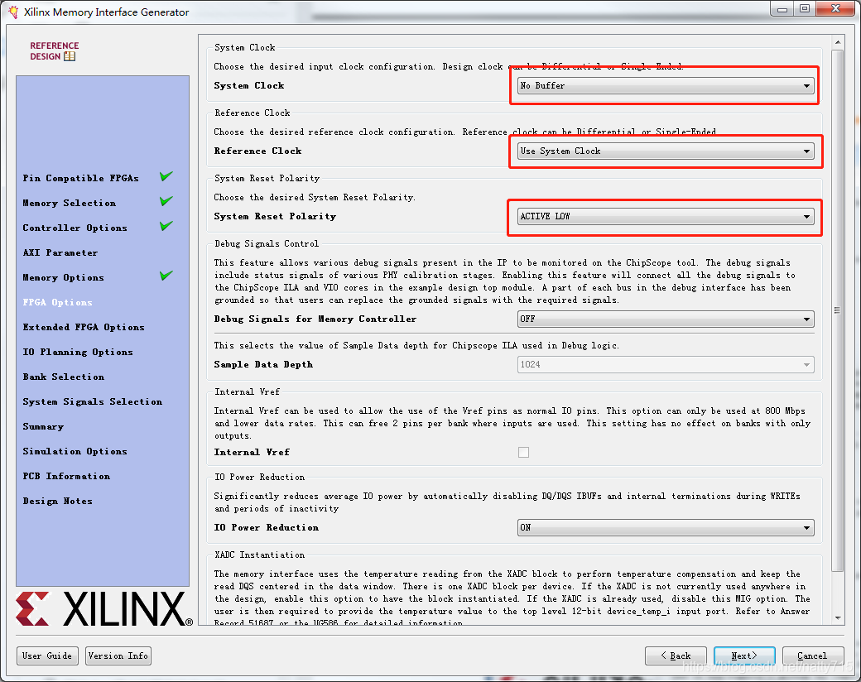Select IO Planning Options step
The image size is (861, 682).
pos(78,352)
